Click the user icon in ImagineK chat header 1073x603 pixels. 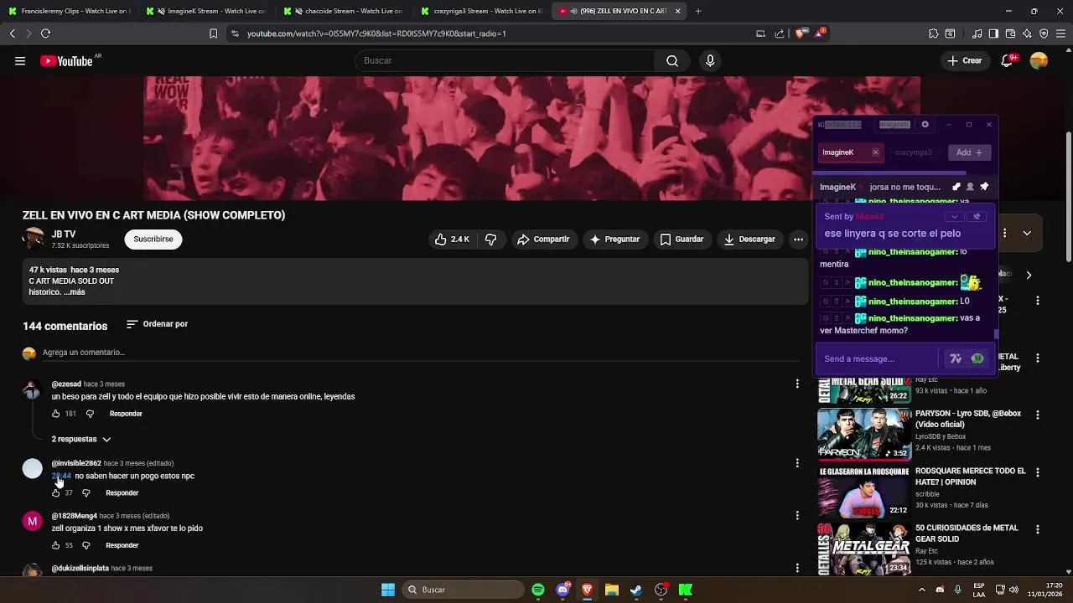[x=970, y=187]
